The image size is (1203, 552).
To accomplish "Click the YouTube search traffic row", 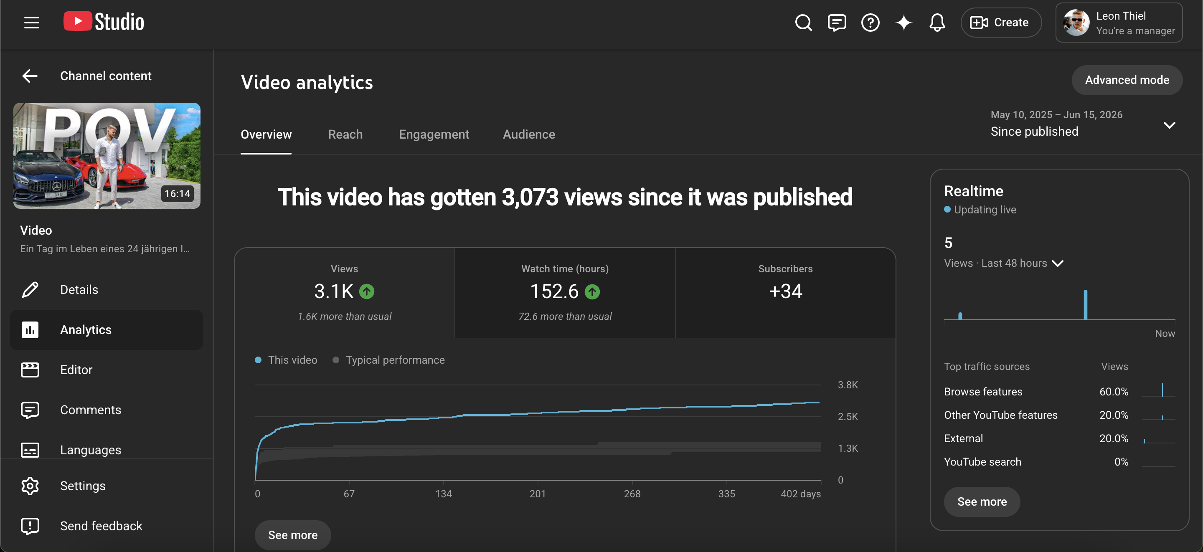I will tap(1059, 461).
